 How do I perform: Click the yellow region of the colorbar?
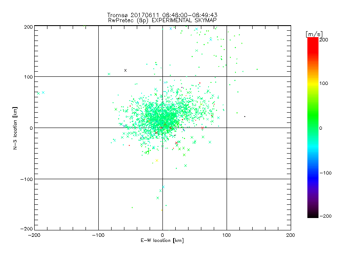(x=313, y=84)
